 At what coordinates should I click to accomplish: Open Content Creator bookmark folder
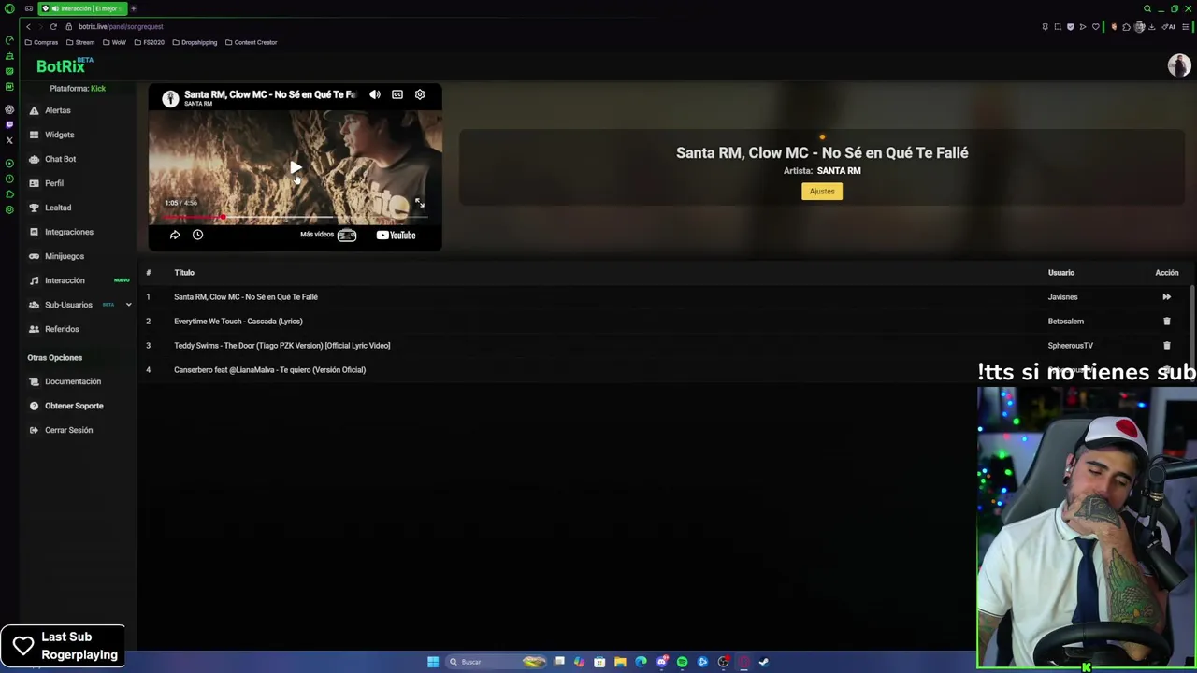251,42
